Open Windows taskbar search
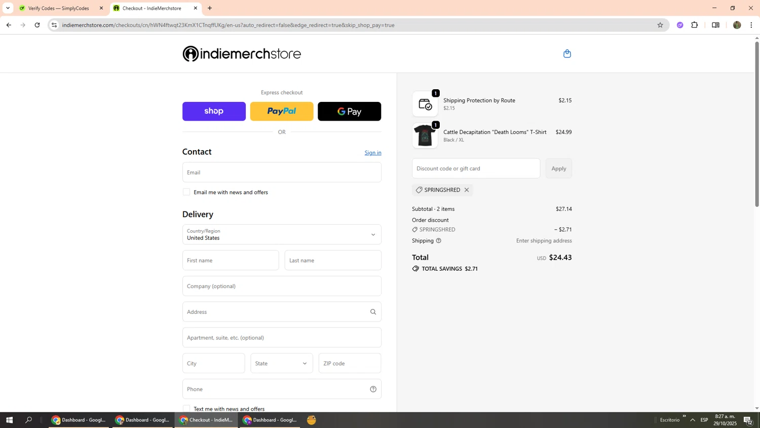 point(29,420)
